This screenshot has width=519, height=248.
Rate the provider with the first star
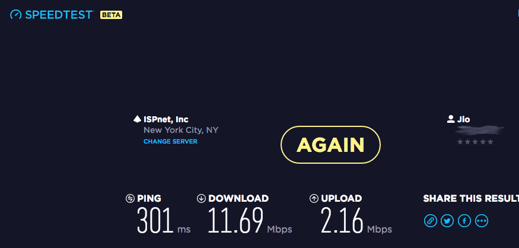tap(460, 142)
